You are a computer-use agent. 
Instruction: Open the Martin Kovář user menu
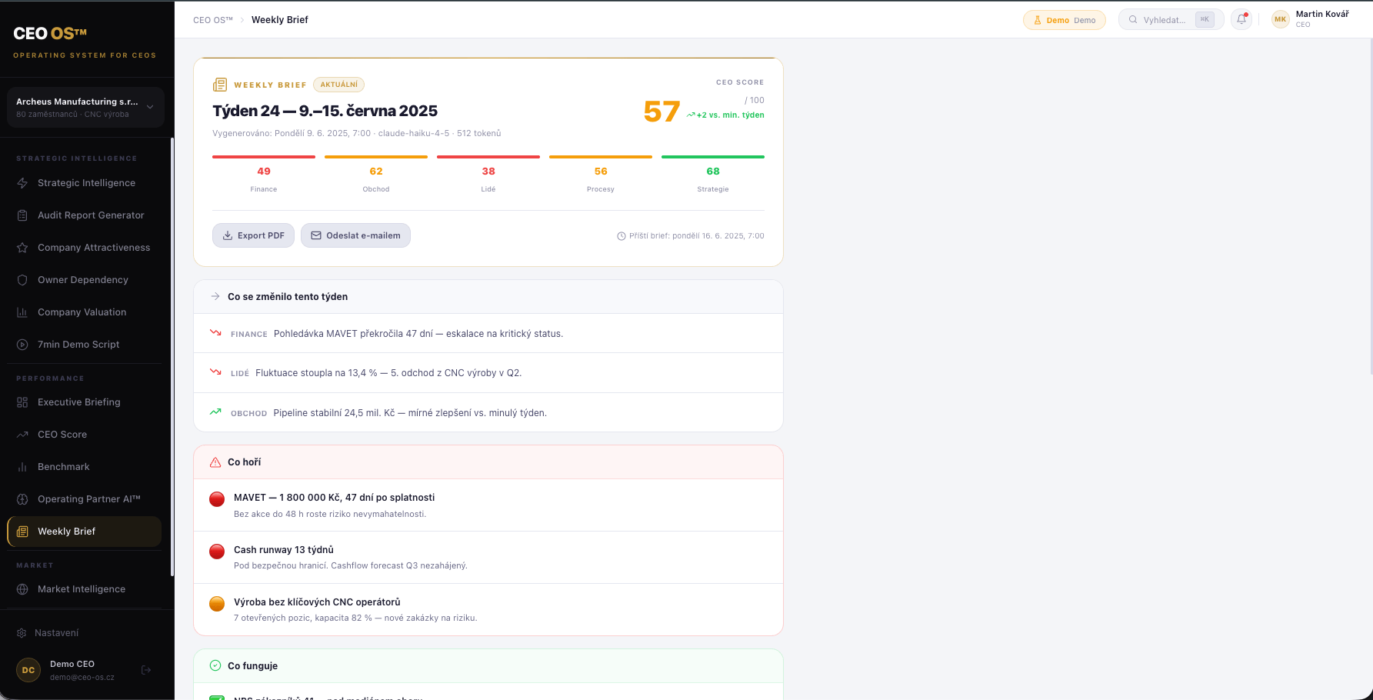(1310, 19)
